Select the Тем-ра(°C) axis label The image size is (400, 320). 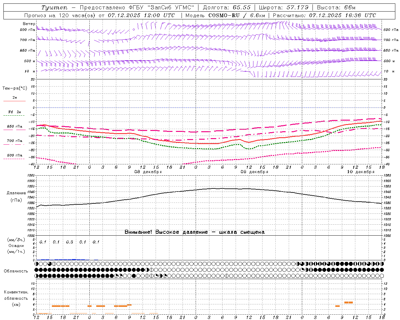[15, 88]
